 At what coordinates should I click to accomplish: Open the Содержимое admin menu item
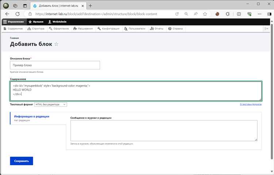(13, 28)
